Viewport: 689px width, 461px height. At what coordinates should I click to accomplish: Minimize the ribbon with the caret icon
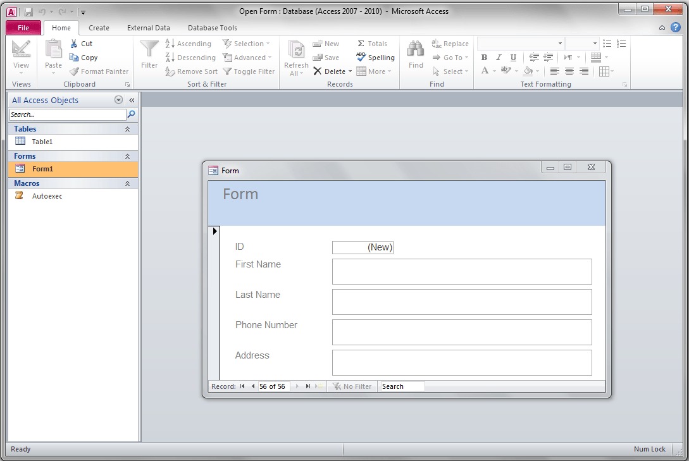[662, 28]
